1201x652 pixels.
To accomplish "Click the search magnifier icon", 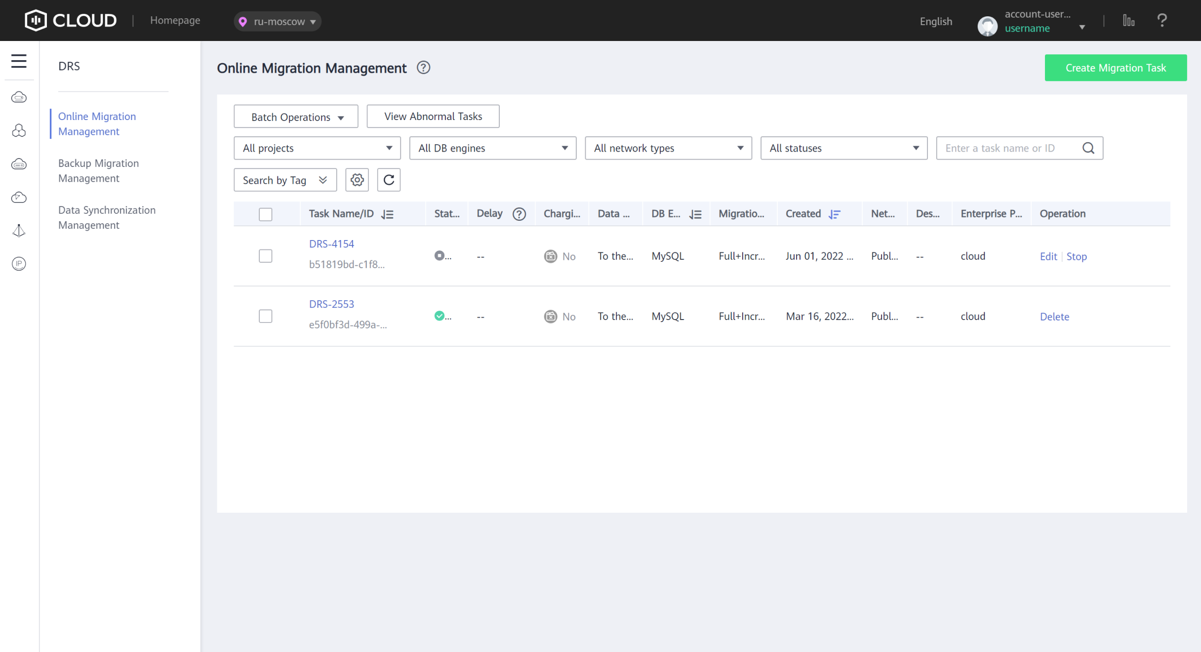I will pyautogui.click(x=1088, y=148).
